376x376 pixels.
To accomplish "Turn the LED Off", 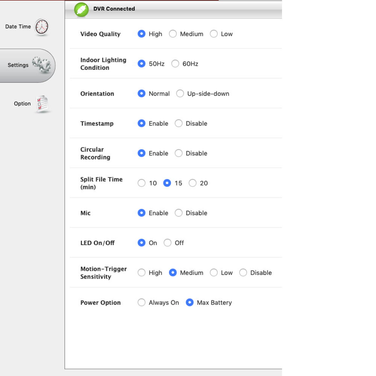I will tap(168, 243).
